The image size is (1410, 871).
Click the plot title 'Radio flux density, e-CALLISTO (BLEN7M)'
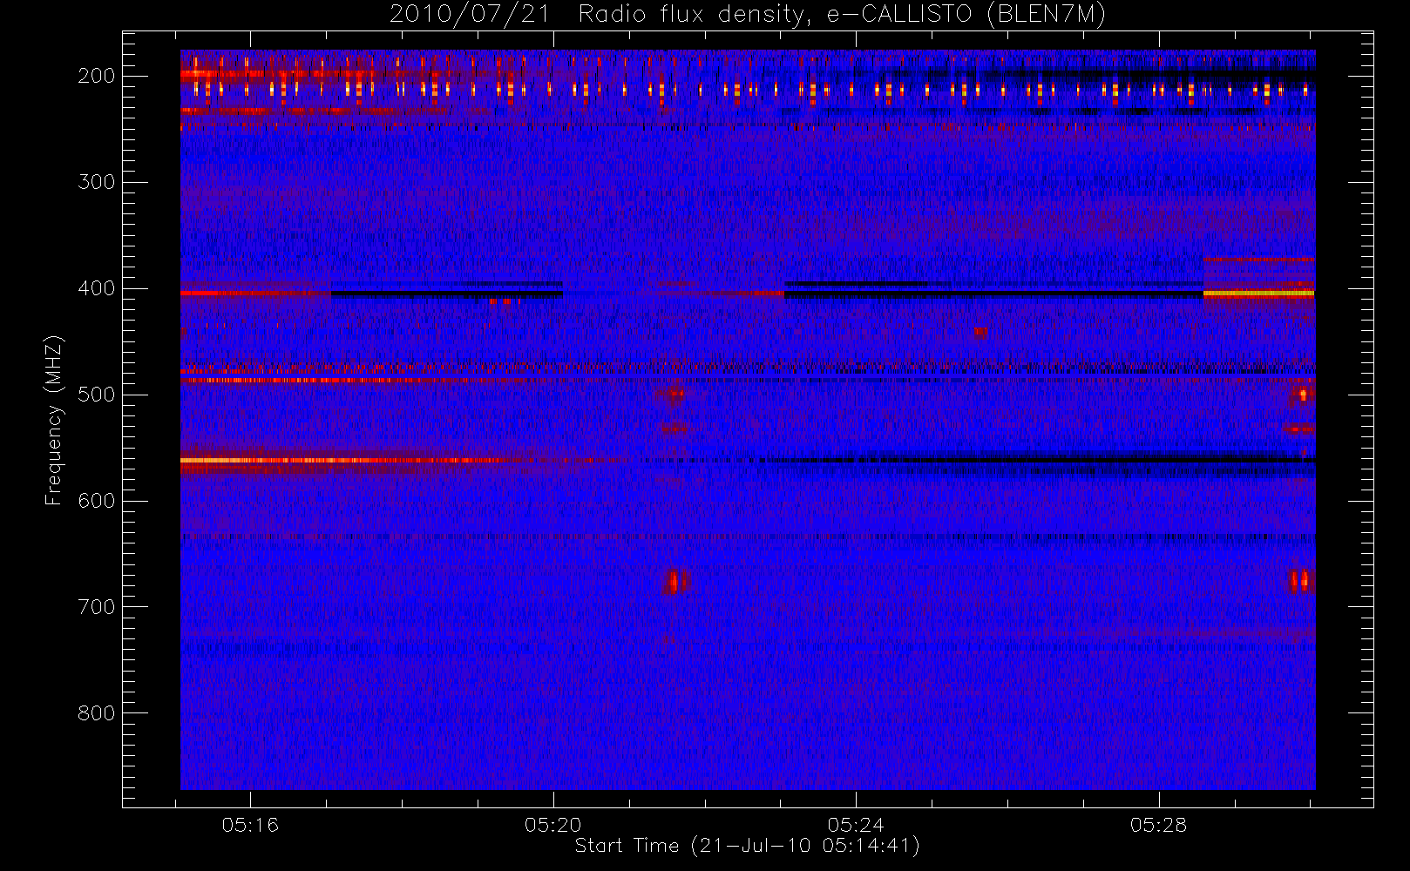click(x=843, y=15)
